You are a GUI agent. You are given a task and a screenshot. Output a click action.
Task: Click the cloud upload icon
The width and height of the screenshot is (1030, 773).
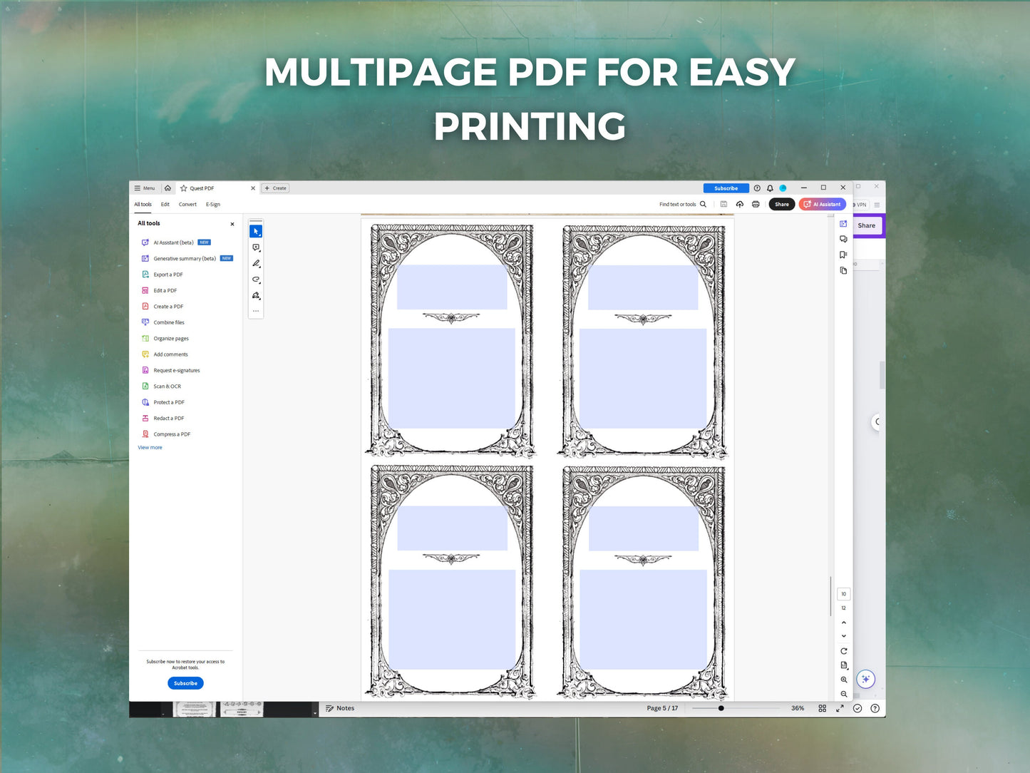click(x=740, y=205)
